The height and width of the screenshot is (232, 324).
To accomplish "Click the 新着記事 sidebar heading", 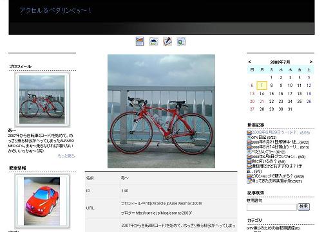I will (256, 125).
